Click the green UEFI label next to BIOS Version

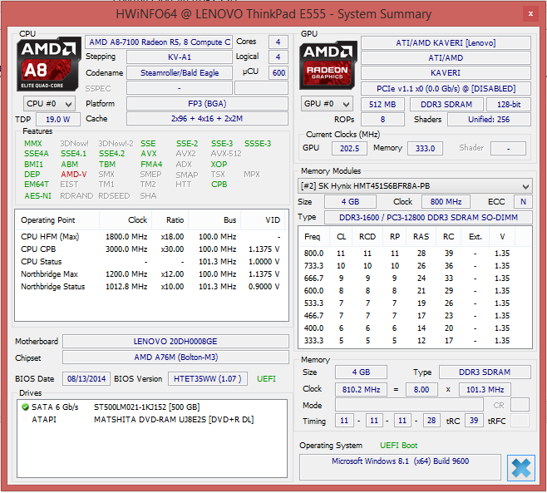click(x=266, y=379)
